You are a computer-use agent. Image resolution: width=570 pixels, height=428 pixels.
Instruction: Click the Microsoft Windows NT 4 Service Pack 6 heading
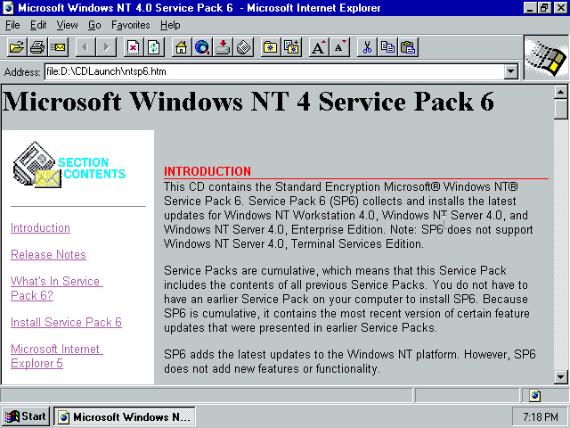pos(248,101)
